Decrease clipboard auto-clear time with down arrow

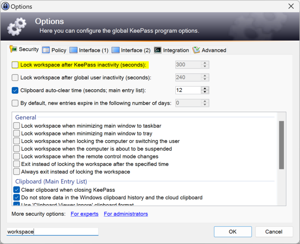tap(205, 92)
